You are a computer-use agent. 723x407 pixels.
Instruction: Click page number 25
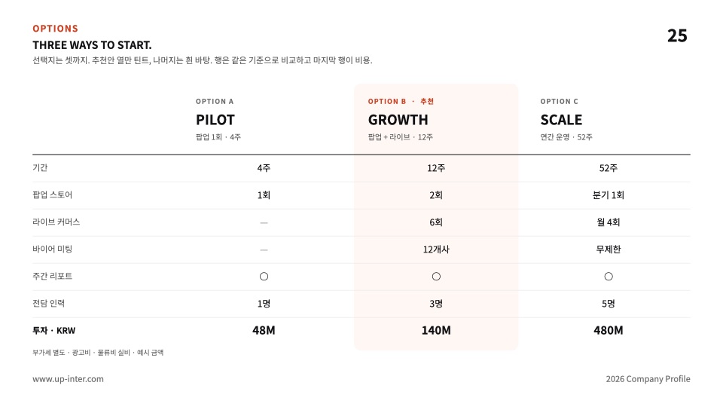coord(677,36)
